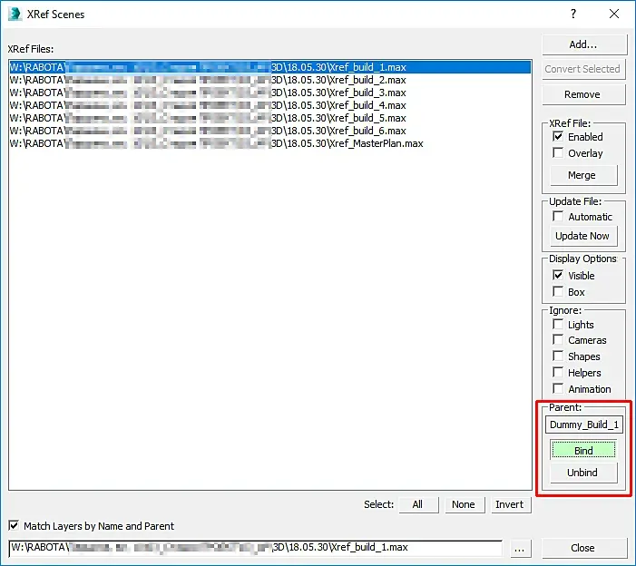
Task: Remove the selected XRef file
Action: 583,94
